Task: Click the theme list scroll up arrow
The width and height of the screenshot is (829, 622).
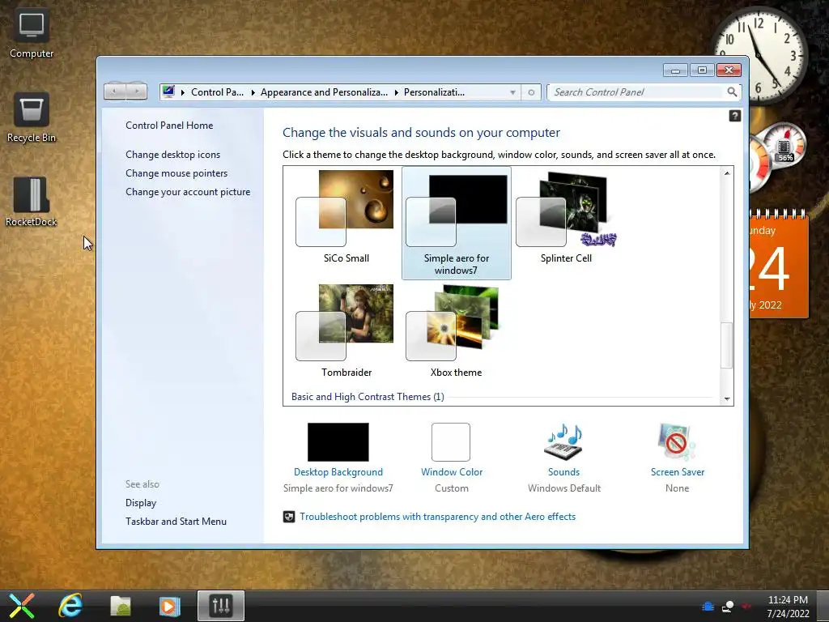Action: point(727,173)
